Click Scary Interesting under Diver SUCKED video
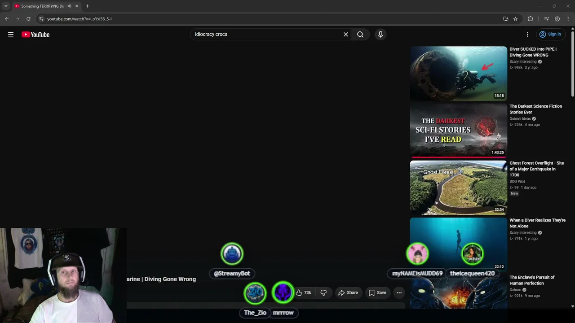This screenshot has height=323, width=575. 523,62
